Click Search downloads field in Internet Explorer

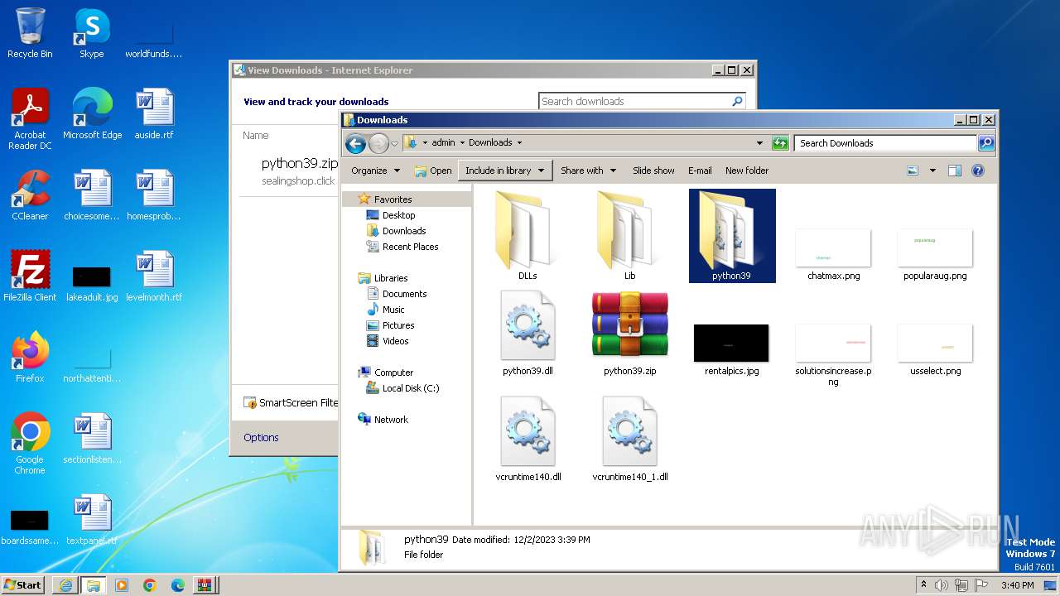pos(642,101)
